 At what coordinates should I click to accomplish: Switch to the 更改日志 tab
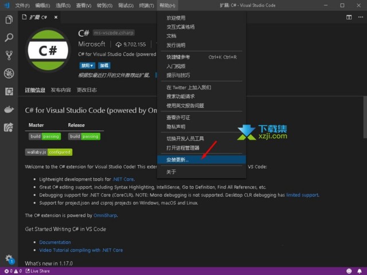[87, 90]
